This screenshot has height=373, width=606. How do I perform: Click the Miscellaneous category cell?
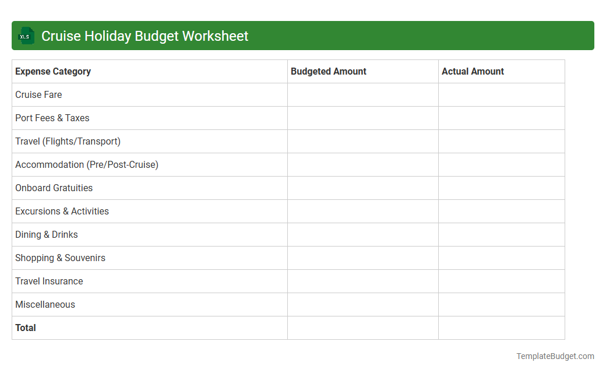pyautogui.click(x=45, y=304)
